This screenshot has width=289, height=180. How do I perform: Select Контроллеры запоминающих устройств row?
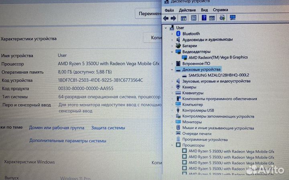coord(218,116)
